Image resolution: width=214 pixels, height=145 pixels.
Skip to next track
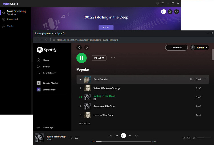(x=130, y=136)
